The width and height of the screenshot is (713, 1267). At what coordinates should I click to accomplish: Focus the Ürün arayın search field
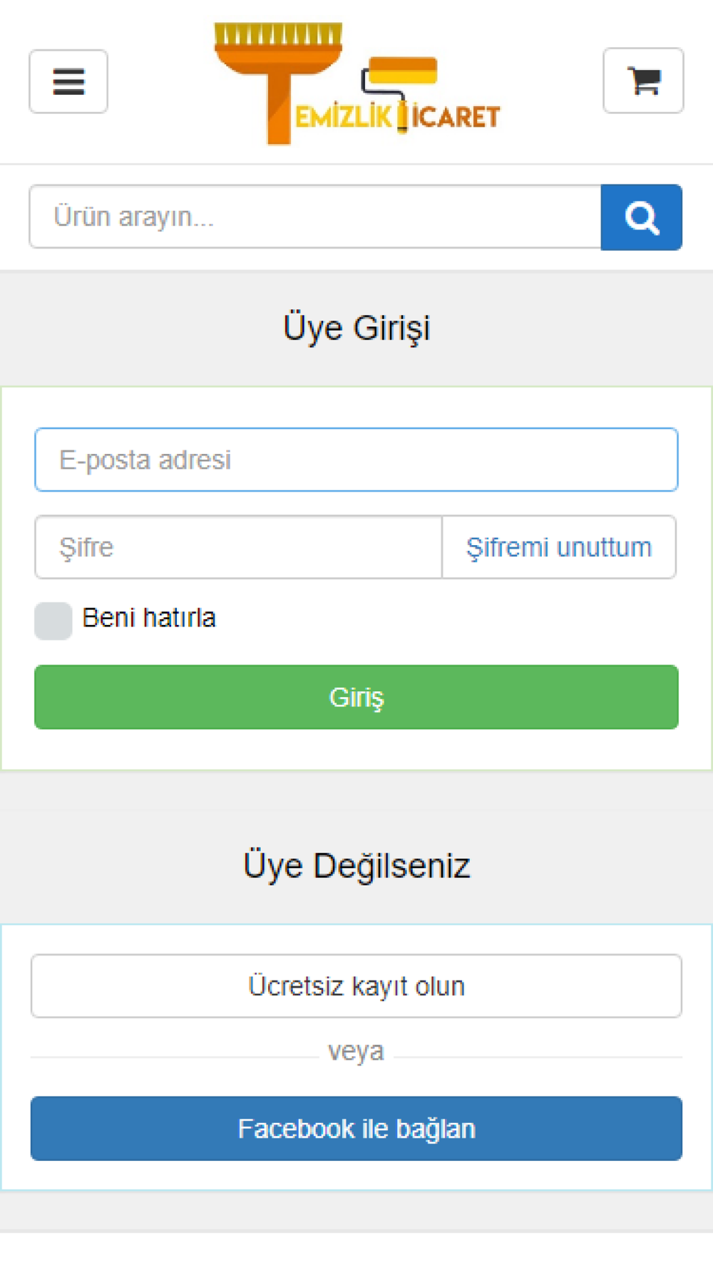tap(315, 217)
